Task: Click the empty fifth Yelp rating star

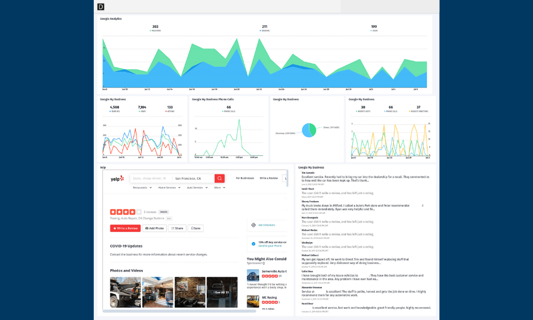Action: coord(139,212)
